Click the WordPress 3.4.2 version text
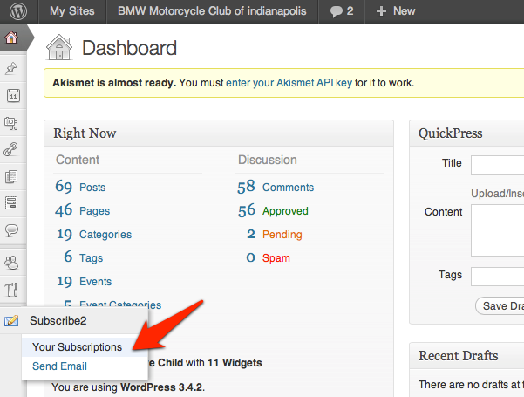 coord(161,387)
